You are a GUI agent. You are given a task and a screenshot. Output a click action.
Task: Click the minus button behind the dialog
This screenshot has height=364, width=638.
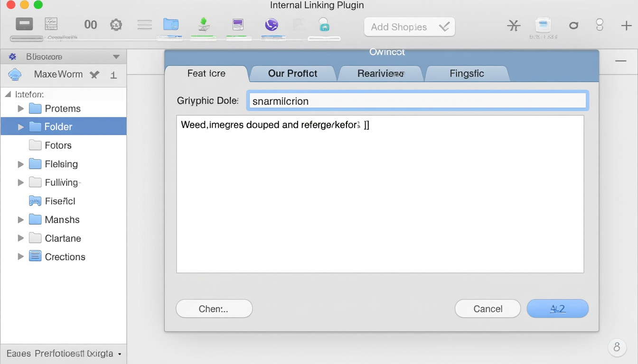click(620, 61)
